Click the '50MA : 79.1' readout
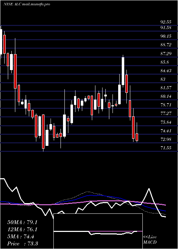The image size is (178, 249). pos(22,222)
